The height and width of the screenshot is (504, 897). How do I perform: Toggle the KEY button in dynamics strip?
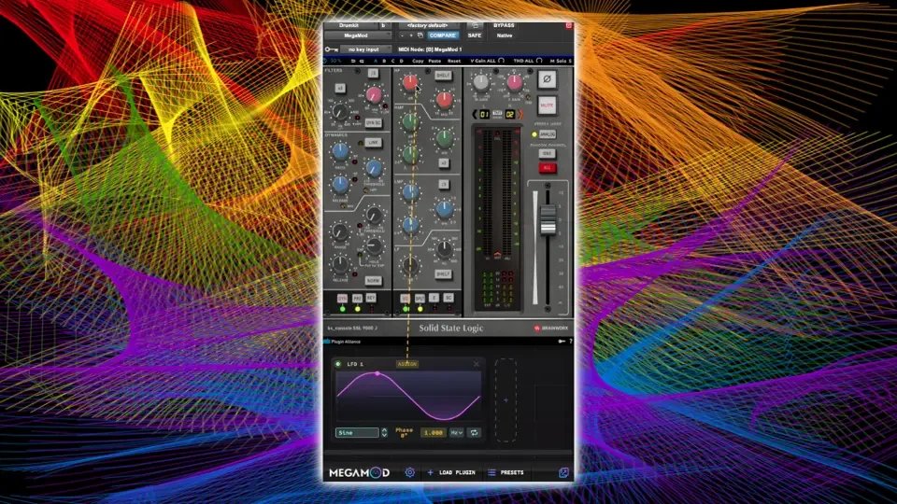tap(371, 299)
